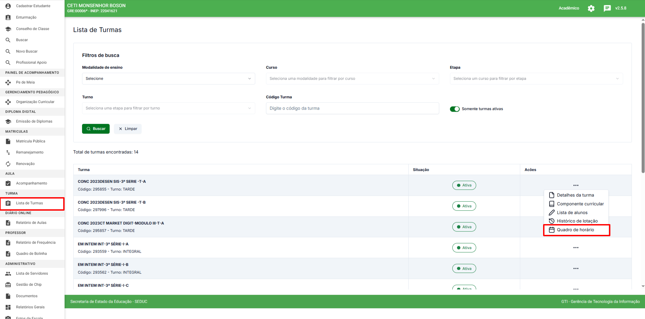
Task: Click the Conselho de Classe graduation cap icon
Action: pyautogui.click(x=8, y=29)
